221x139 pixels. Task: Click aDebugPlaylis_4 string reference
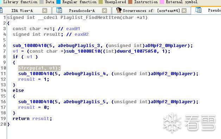(84, 74)
